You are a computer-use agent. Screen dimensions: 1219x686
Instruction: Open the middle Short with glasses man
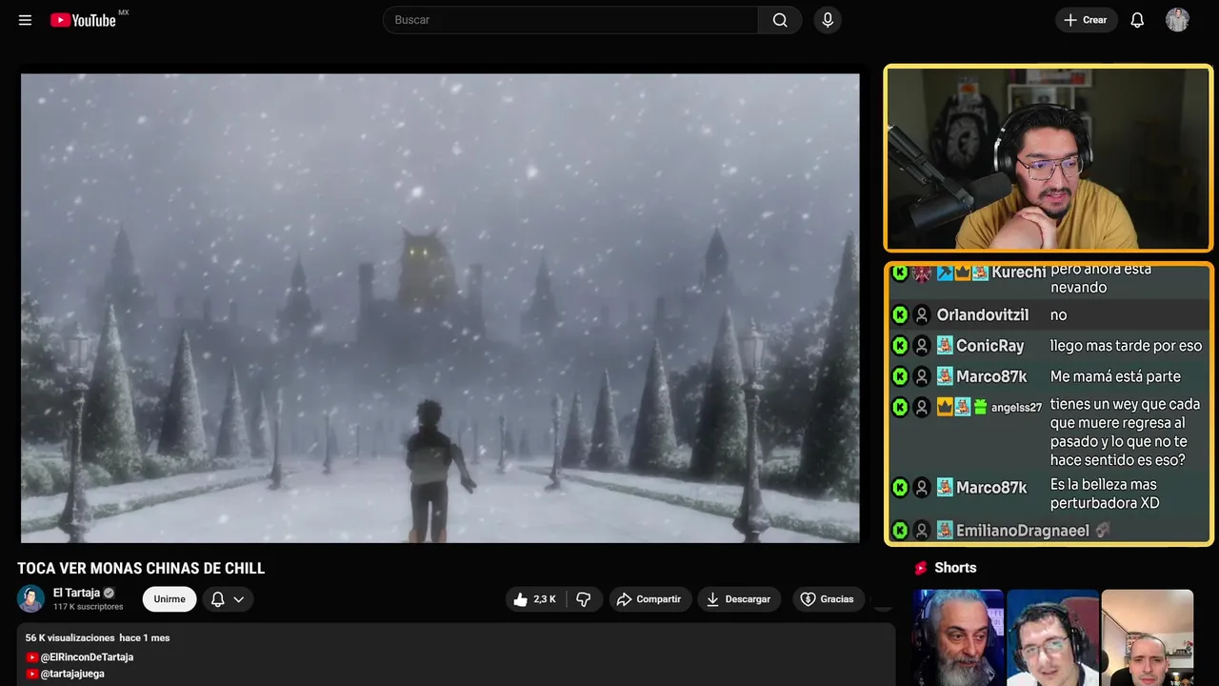[1052, 637]
